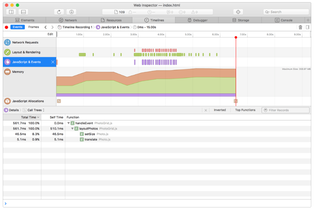The height and width of the screenshot is (208, 314).
Task: Go back with the left chevron
Action: pos(46,27)
